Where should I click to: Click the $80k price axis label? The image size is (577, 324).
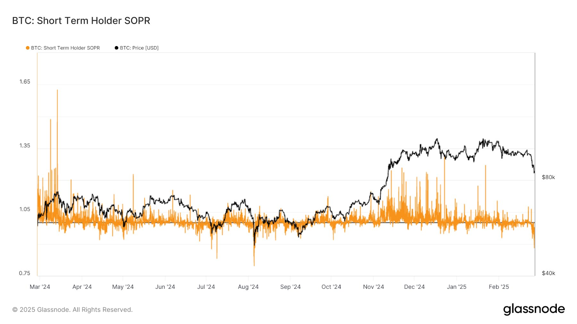549,177
